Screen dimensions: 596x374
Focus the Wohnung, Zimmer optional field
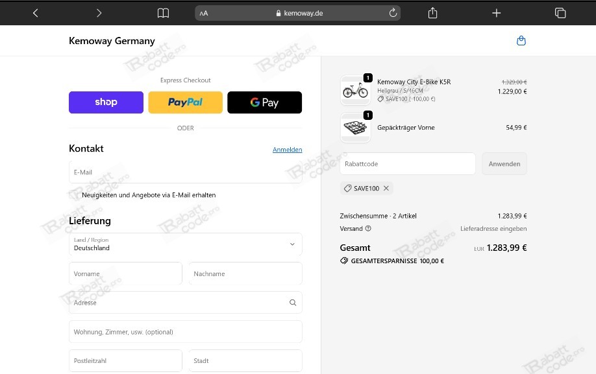(x=186, y=332)
